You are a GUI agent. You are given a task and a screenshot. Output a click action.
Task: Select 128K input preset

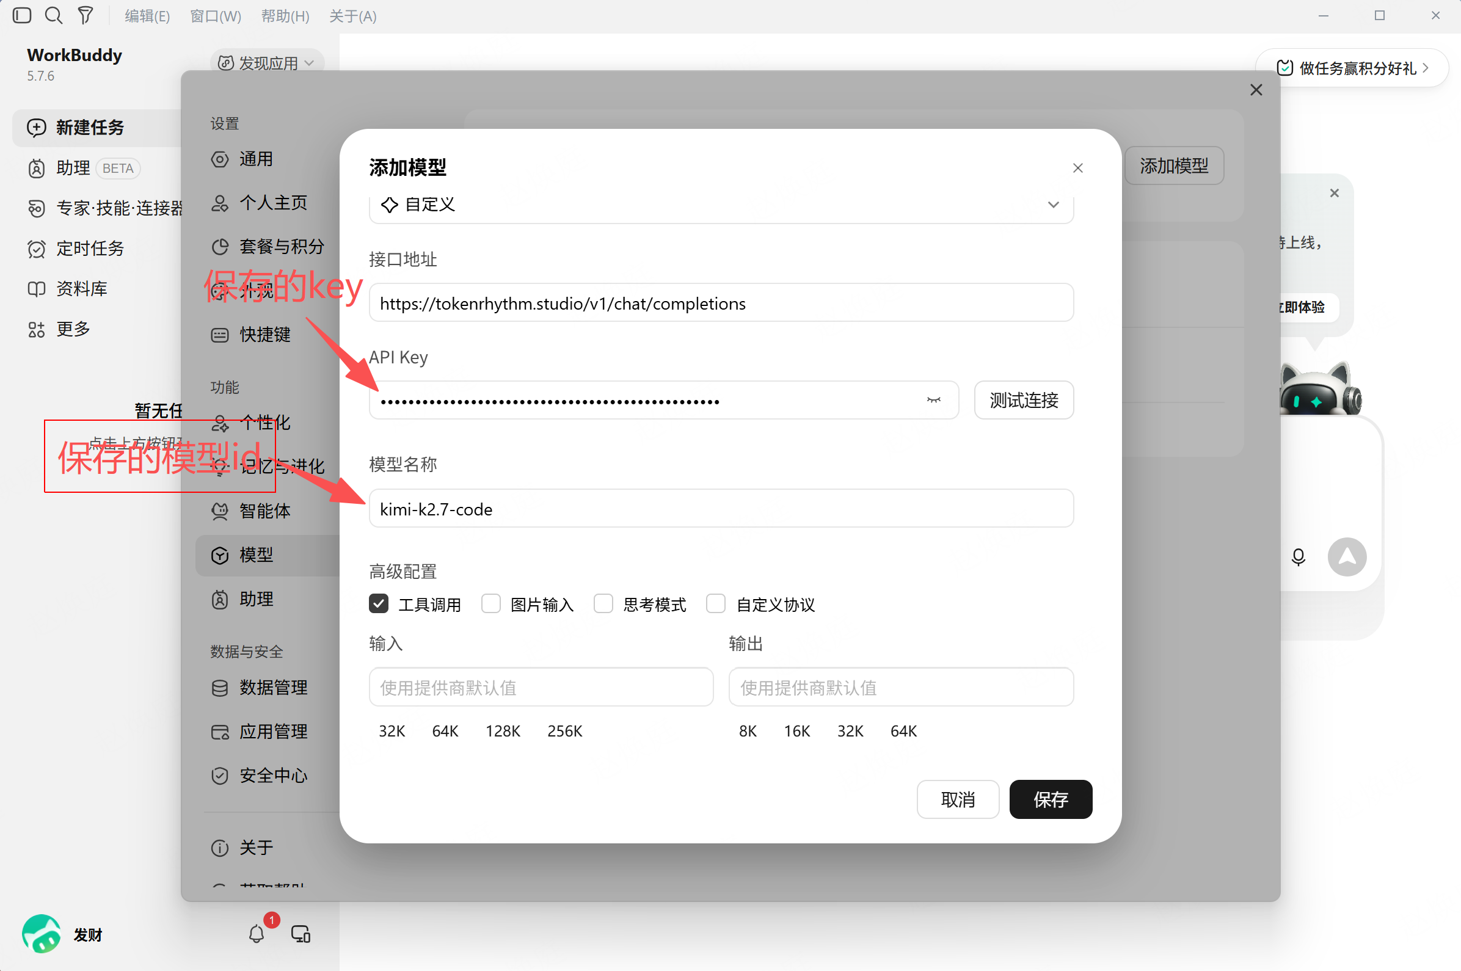click(x=502, y=732)
